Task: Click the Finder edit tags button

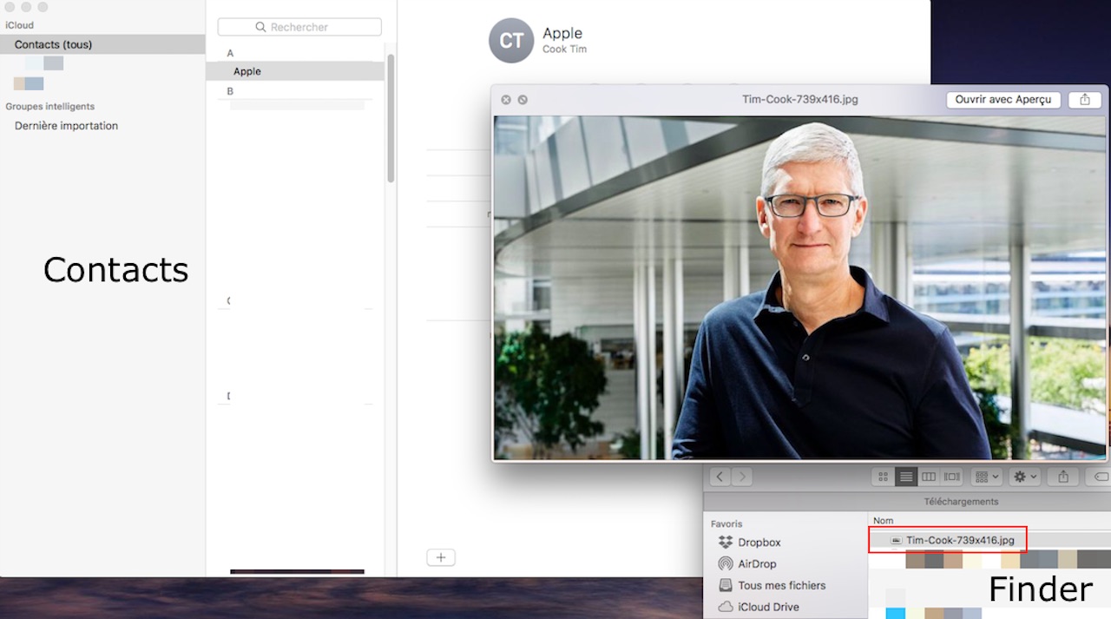Action: click(x=1100, y=477)
